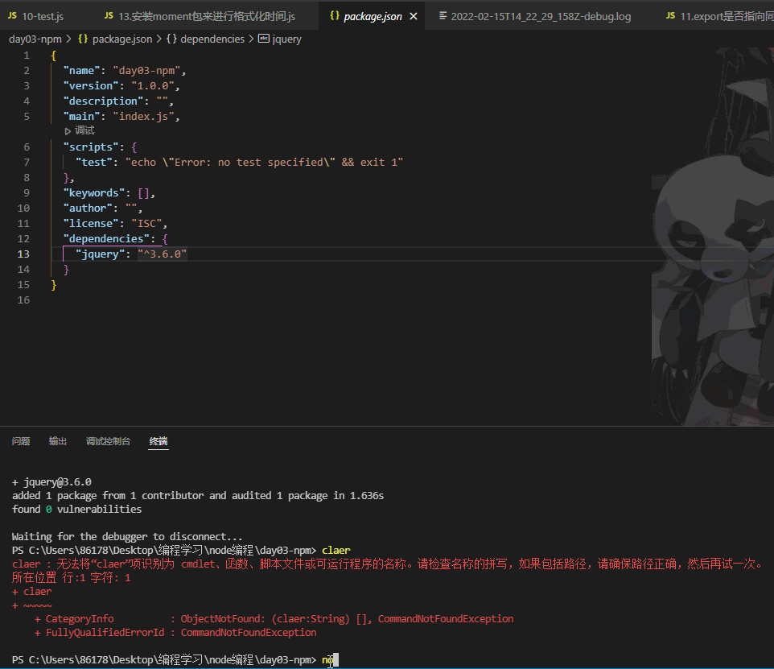Switch to the 13.安装moment包 js tab

tap(200, 16)
